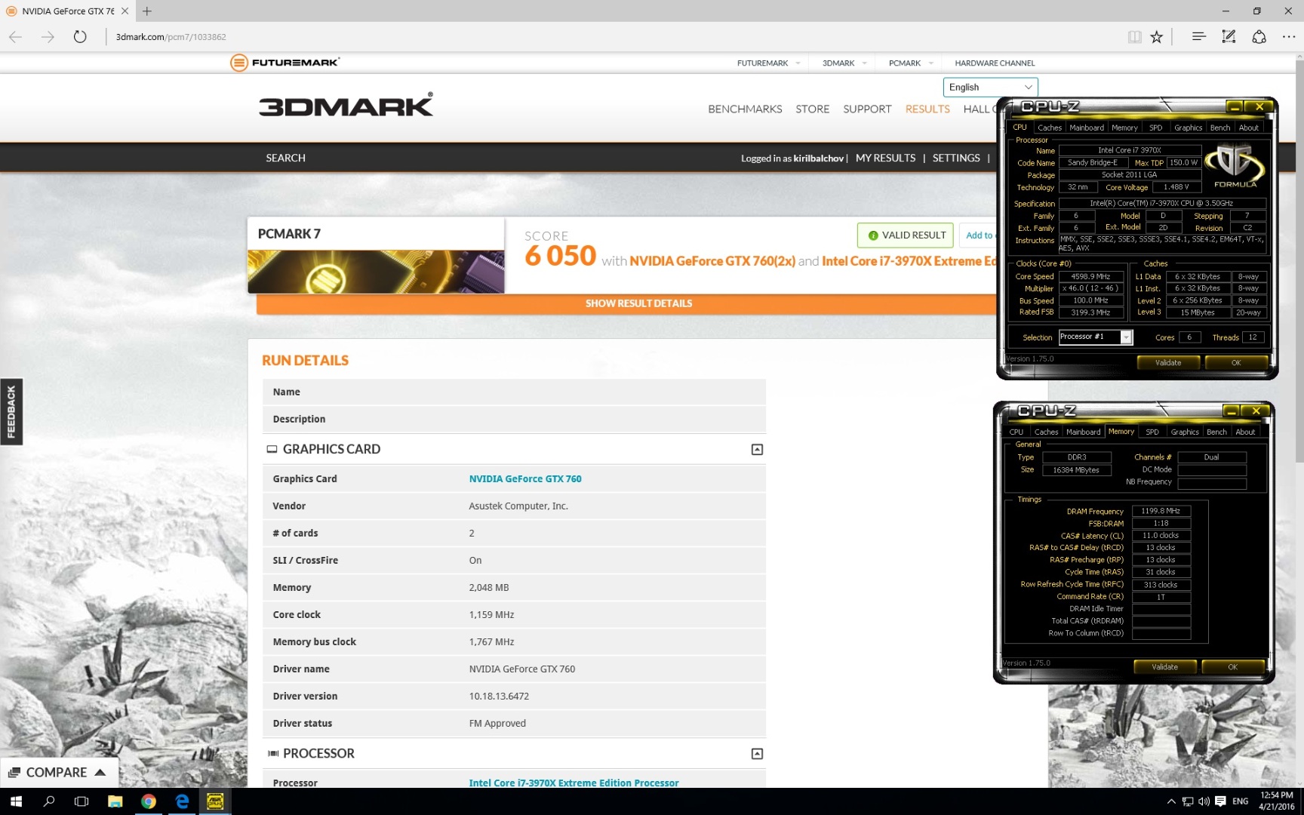
Task: Open the Edge Hub icon
Action: (1198, 37)
